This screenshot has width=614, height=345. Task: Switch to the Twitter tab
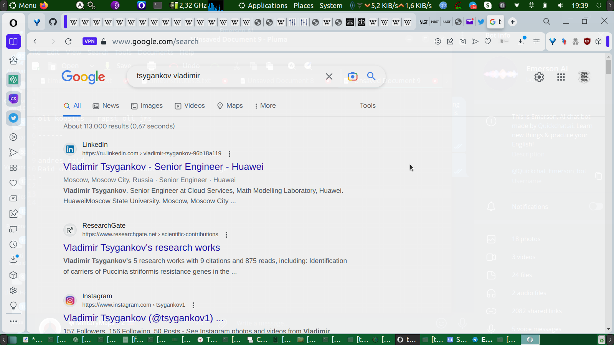pyautogui.click(x=481, y=22)
